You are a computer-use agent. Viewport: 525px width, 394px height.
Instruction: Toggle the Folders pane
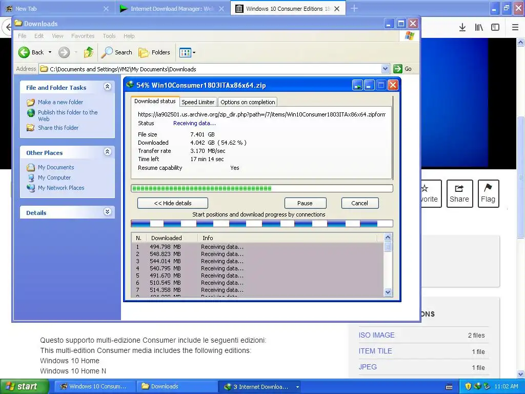coord(154,52)
